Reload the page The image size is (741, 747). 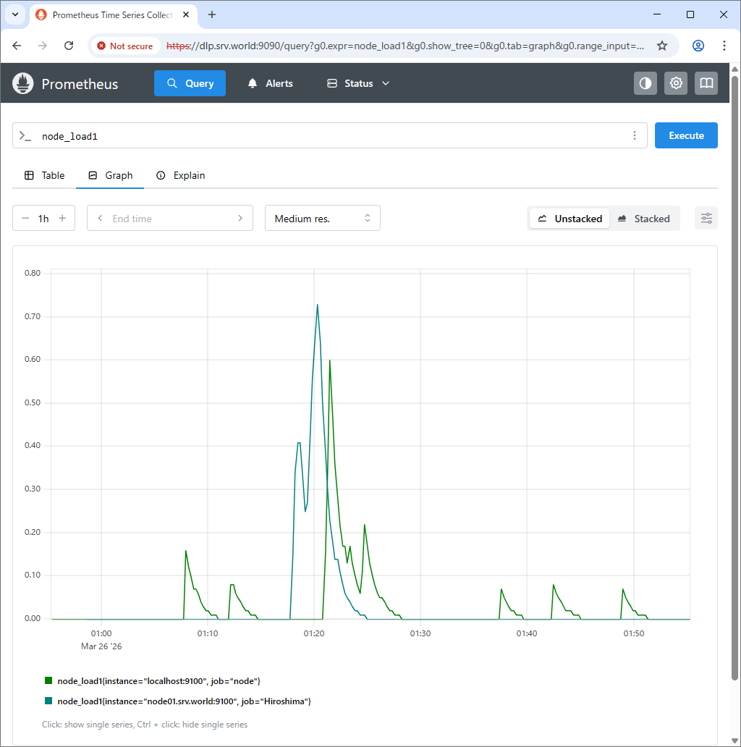[69, 46]
